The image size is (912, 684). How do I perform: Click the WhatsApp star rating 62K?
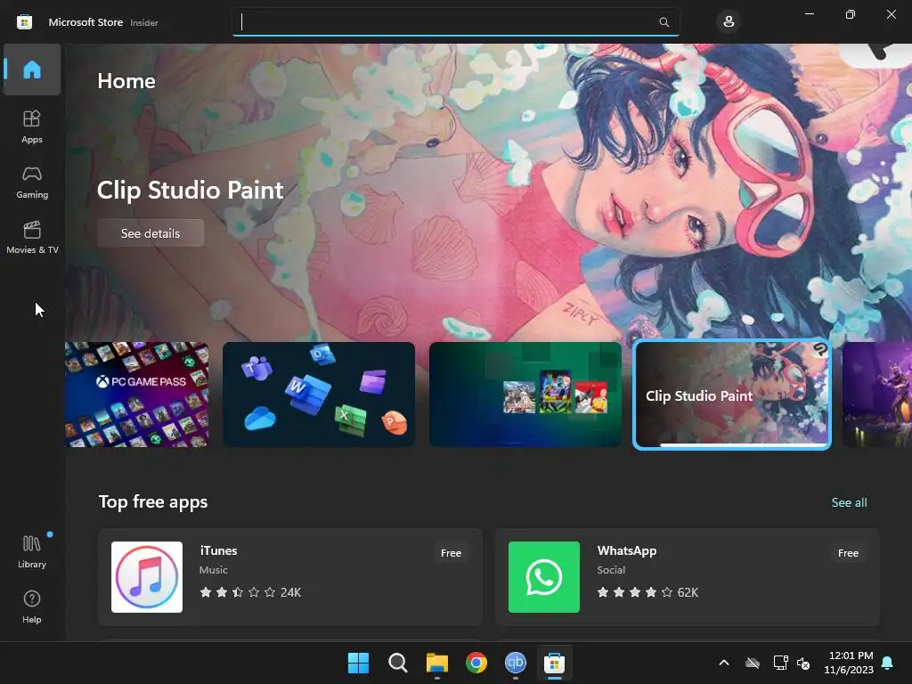click(648, 592)
